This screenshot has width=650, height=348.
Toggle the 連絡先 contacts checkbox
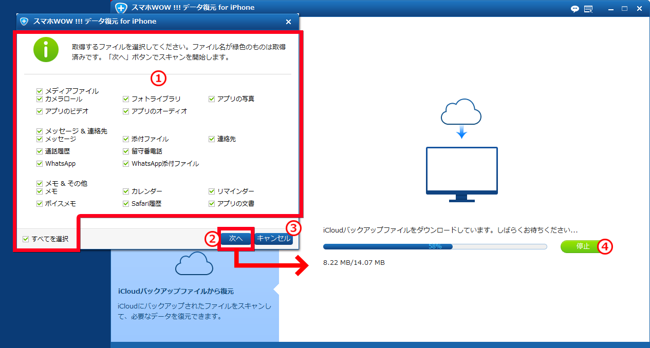point(211,139)
